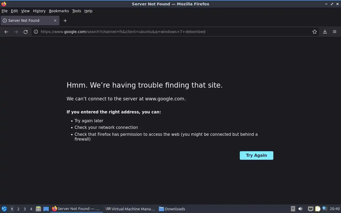Switch to Downloads folder taskbar window
Screen dimensions: 341x213
click(x=172, y=209)
